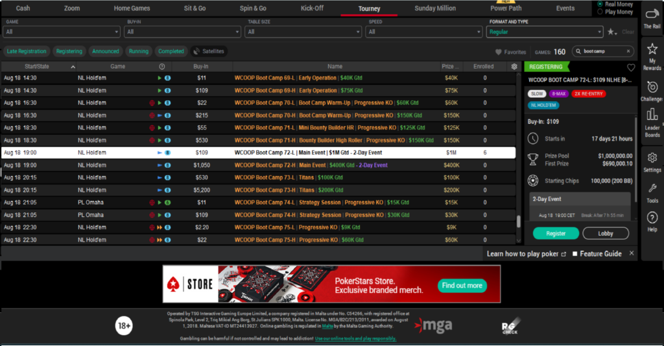
Task: Open Tools wrench icon
Action: (x=652, y=189)
